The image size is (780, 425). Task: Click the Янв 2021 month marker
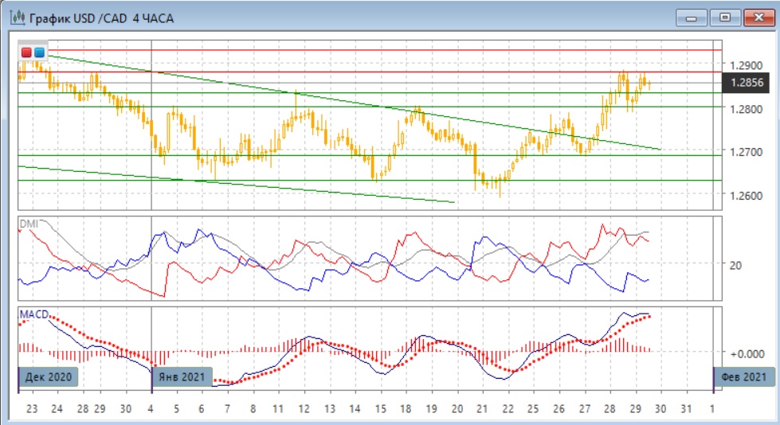coord(182,376)
